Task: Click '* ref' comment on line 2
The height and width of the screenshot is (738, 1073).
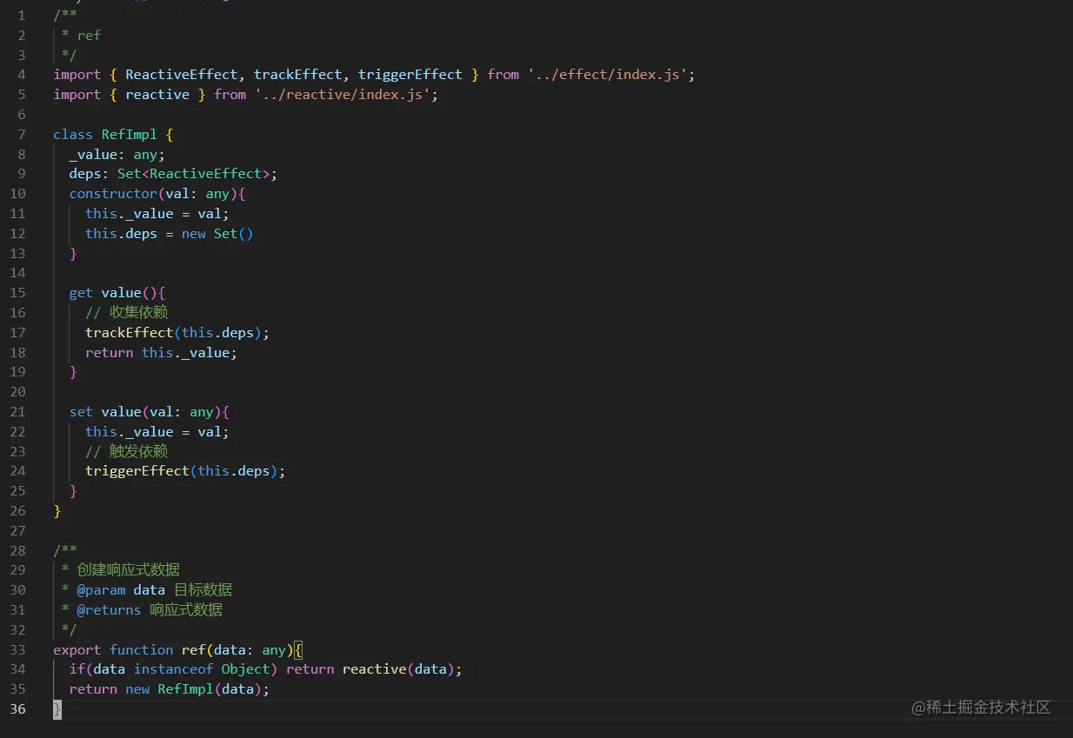Action: pyautogui.click(x=81, y=36)
